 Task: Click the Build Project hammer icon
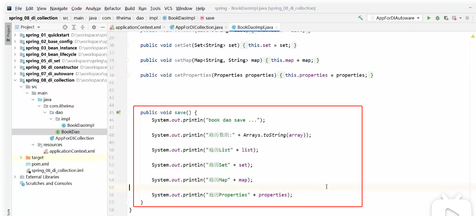point(360,18)
